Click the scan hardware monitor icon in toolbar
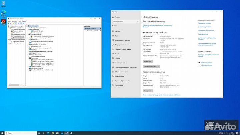 coord(23,23)
